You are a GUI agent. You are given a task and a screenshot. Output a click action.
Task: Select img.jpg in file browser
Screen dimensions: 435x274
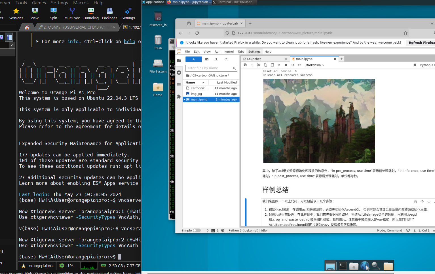pos(211,94)
